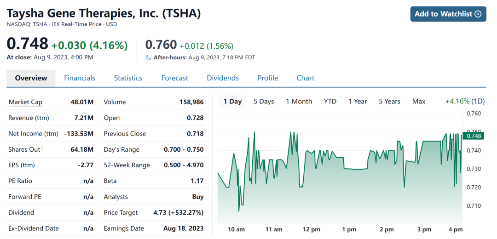Select the YTD chart range
The width and height of the screenshot is (497, 239).
point(330,102)
